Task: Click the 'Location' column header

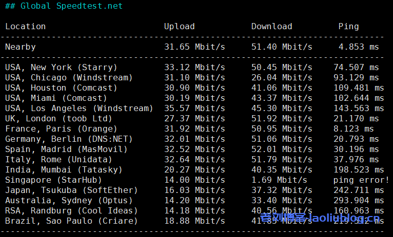Action: [25, 27]
